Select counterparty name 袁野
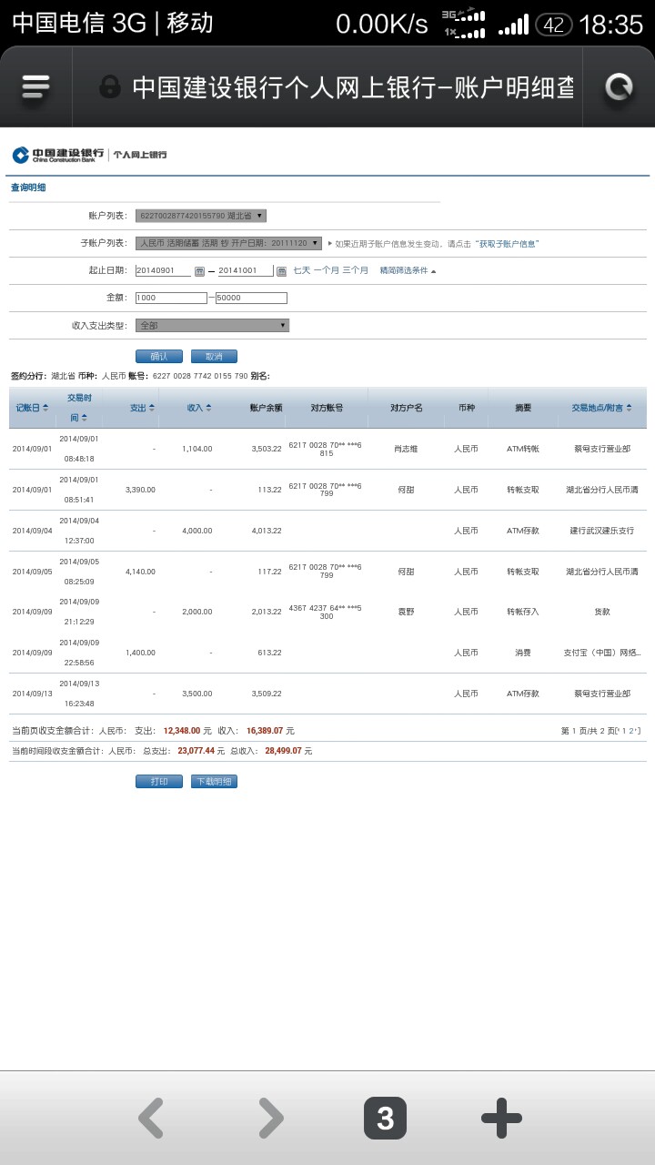The width and height of the screenshot is (655, 1165). (405, 612)
